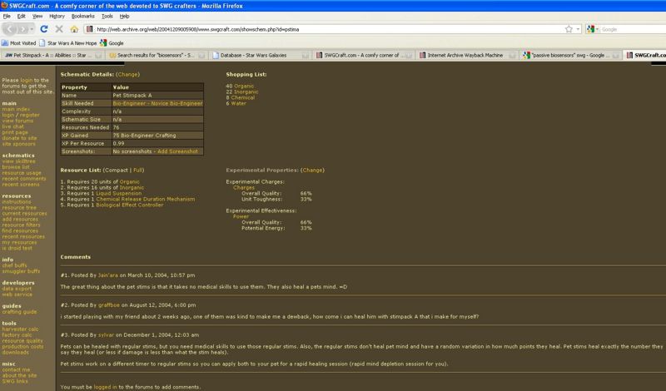Open the Tools menu
The height and width of the screenshot is (391, 666).
107,16
